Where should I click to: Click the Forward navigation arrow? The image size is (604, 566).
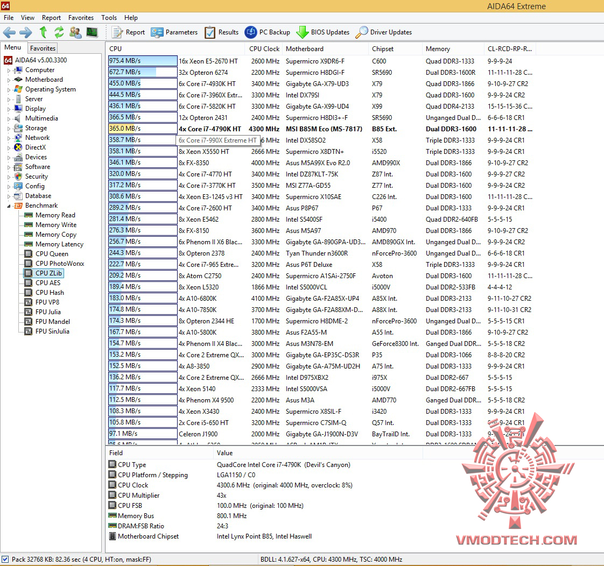point(26,32)
